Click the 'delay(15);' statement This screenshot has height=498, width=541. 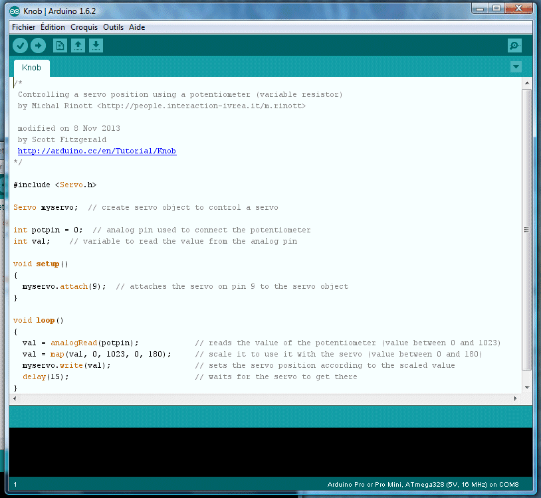pos(46,376)
